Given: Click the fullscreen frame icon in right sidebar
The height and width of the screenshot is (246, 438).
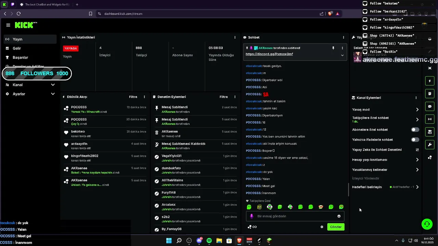Looking at the screenshot, I should click(430, 68).
